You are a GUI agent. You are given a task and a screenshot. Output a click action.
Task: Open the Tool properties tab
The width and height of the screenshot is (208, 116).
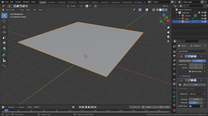pyautogui.click(x=174, y=46)
